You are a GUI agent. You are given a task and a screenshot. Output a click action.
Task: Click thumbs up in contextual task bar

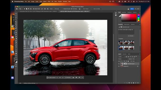point(73,77)
